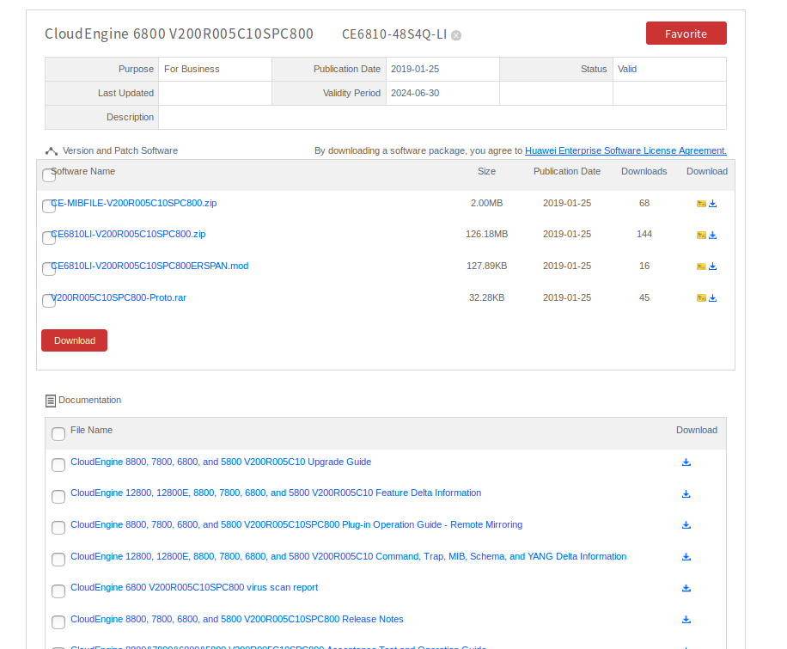Select all documentation using File Name checkbox
The height and width of the screenshot is (649, 787).
point(58,433)
